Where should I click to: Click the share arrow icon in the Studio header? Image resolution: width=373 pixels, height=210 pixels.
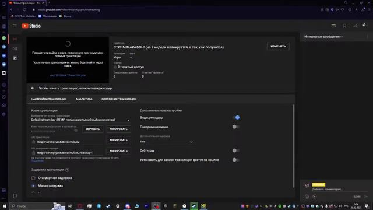tap(355, 26)
